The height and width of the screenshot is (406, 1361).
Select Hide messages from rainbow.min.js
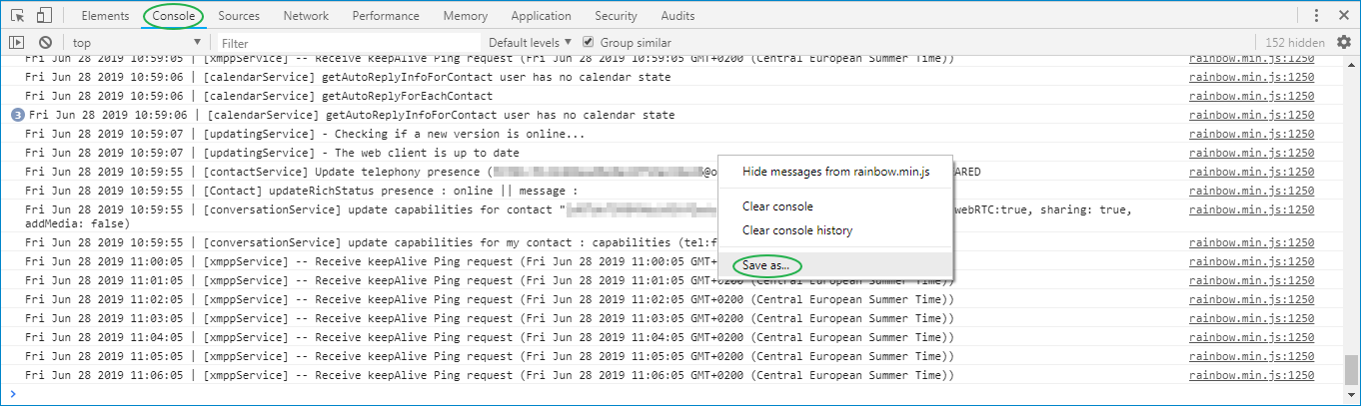pyautogui.click(x=835, y=172)
